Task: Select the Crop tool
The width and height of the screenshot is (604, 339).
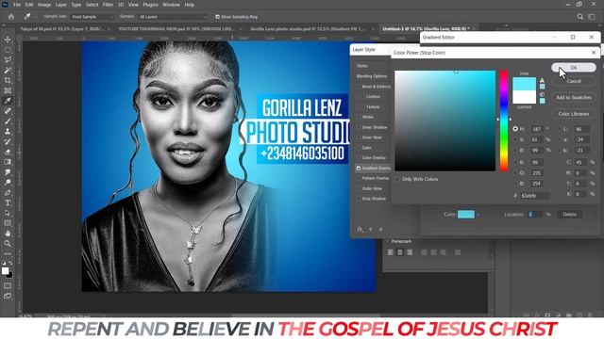Action: pyautogui.click(x=8, y=80)
